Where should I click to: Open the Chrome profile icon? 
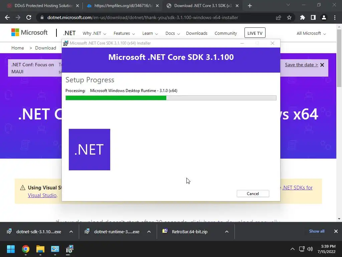(x=324, y=17)
